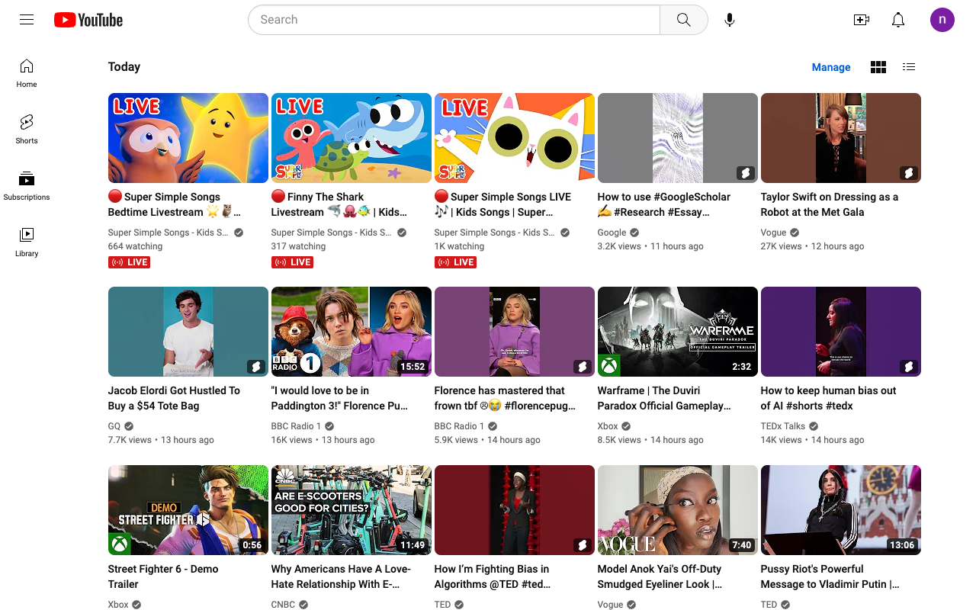976x610 pixels.
Task: Click the "Today" section heading
Action: tap(124, 67)
